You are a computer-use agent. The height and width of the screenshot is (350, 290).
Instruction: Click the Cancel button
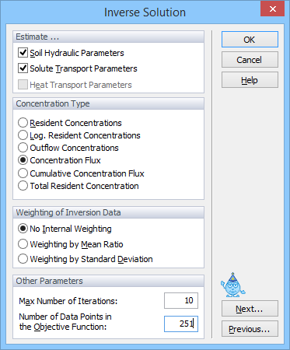250,60
